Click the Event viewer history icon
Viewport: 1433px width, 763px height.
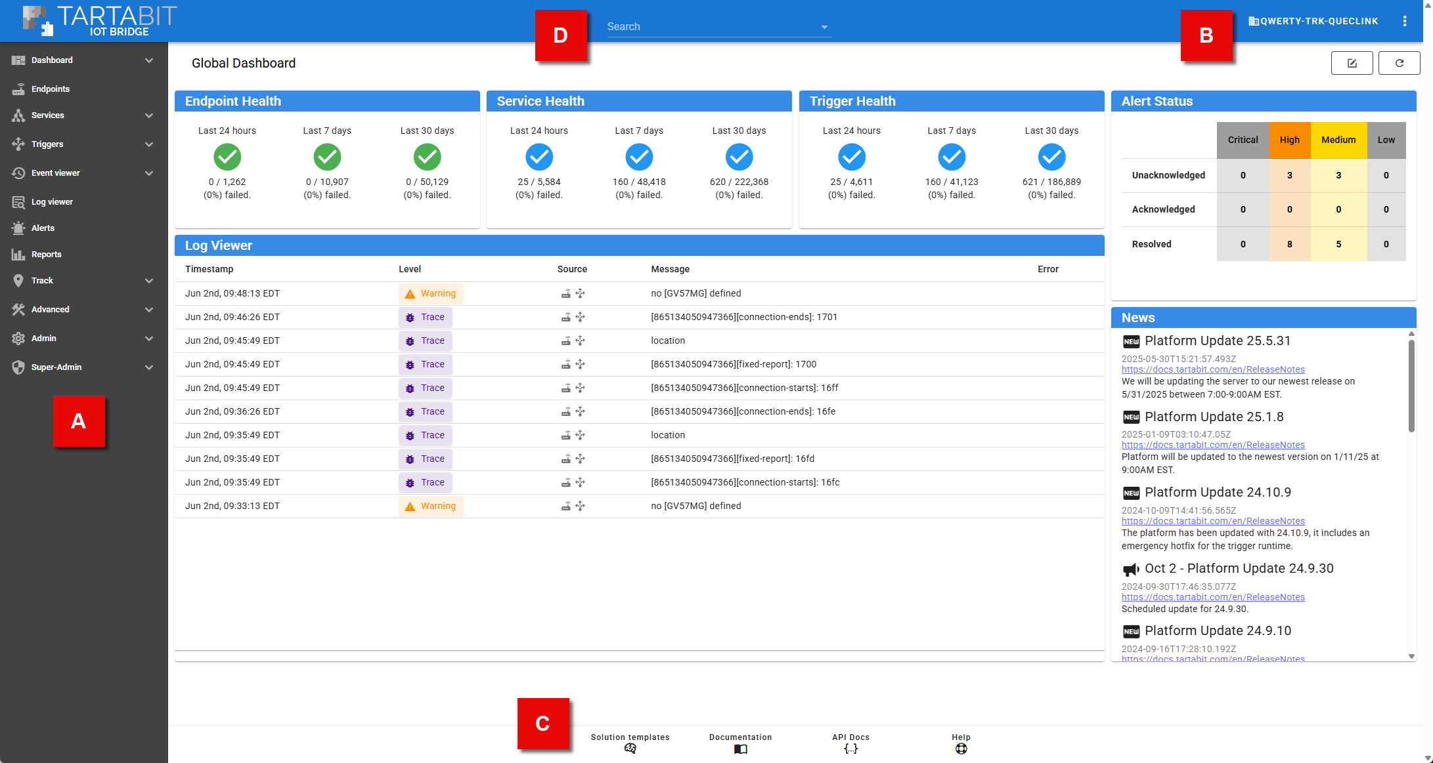click(18, 173)
